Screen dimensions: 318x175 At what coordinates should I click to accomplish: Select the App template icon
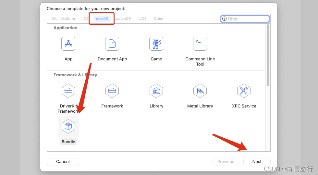click(x=68, y=44)
